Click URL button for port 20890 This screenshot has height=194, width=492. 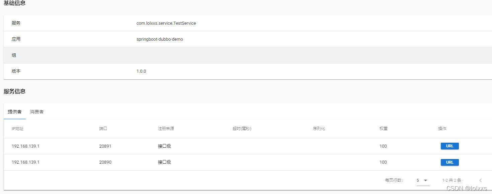tap(449, 162)
